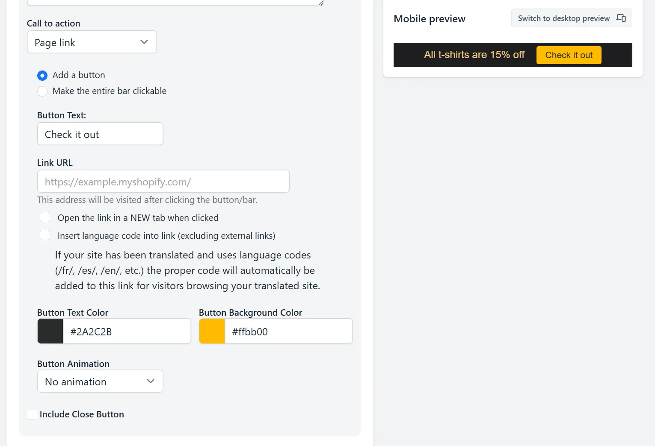Select Make the entire bar clickable
Viewport: 655px width, 446px height.
42,91
